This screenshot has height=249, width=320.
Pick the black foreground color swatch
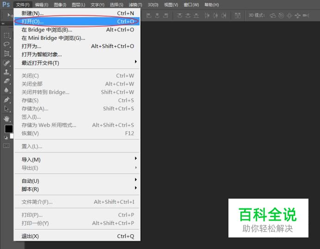8,129
